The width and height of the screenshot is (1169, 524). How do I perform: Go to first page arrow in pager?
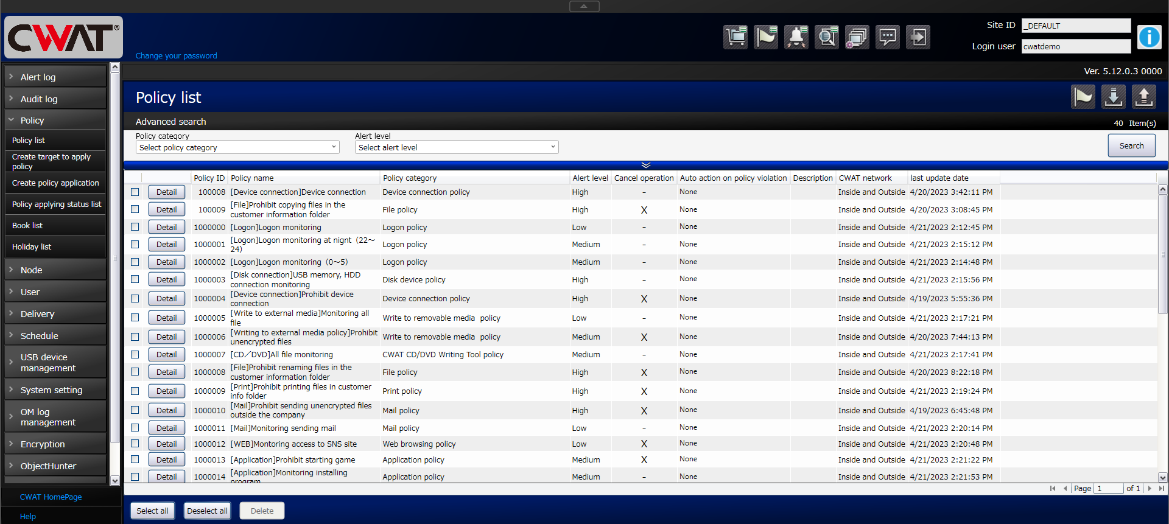coord(1052,488)
